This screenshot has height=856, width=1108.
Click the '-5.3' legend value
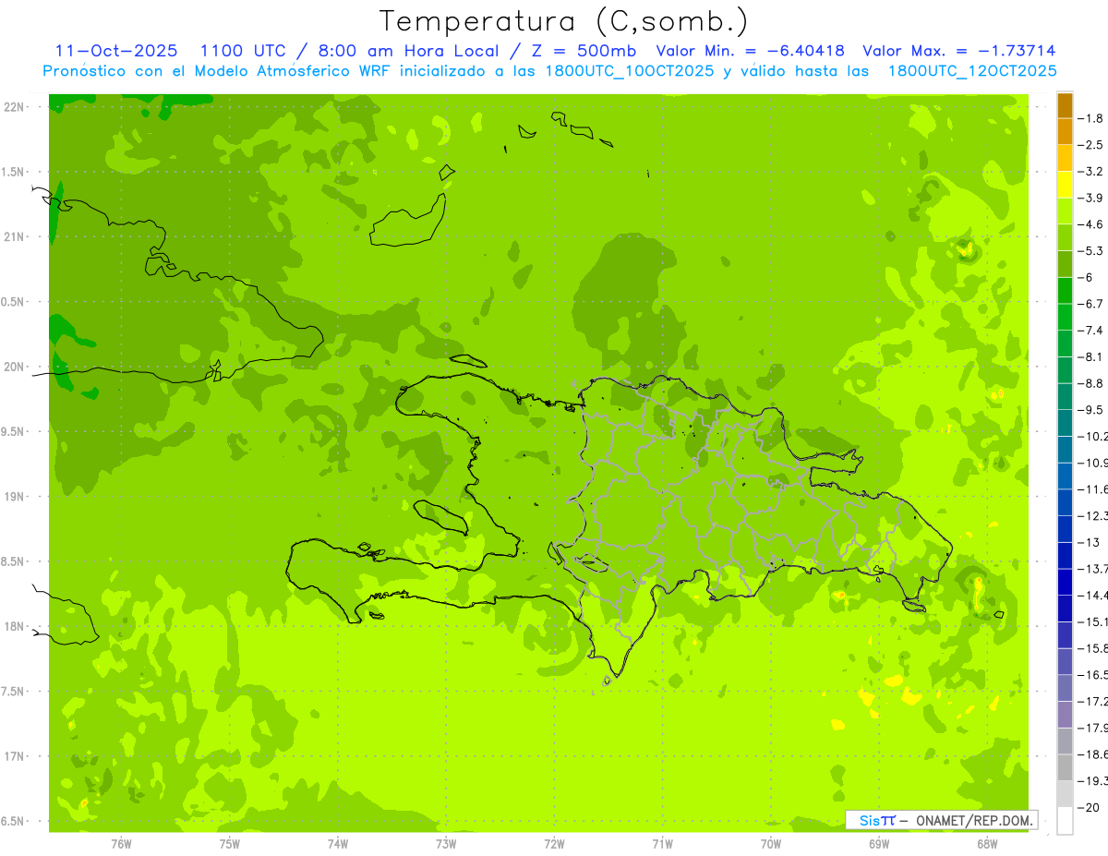1091,251
